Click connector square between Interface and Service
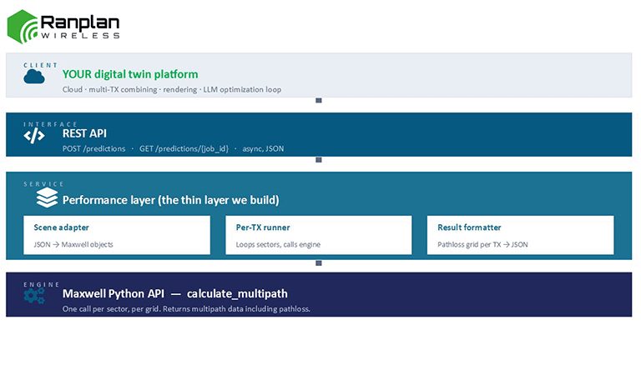 pos(319,160)
